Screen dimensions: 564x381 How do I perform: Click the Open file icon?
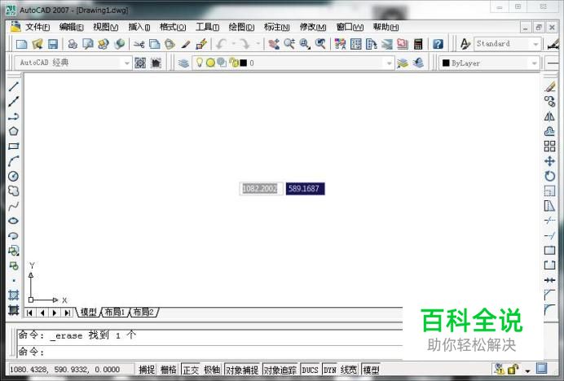[x=37, y=44]
